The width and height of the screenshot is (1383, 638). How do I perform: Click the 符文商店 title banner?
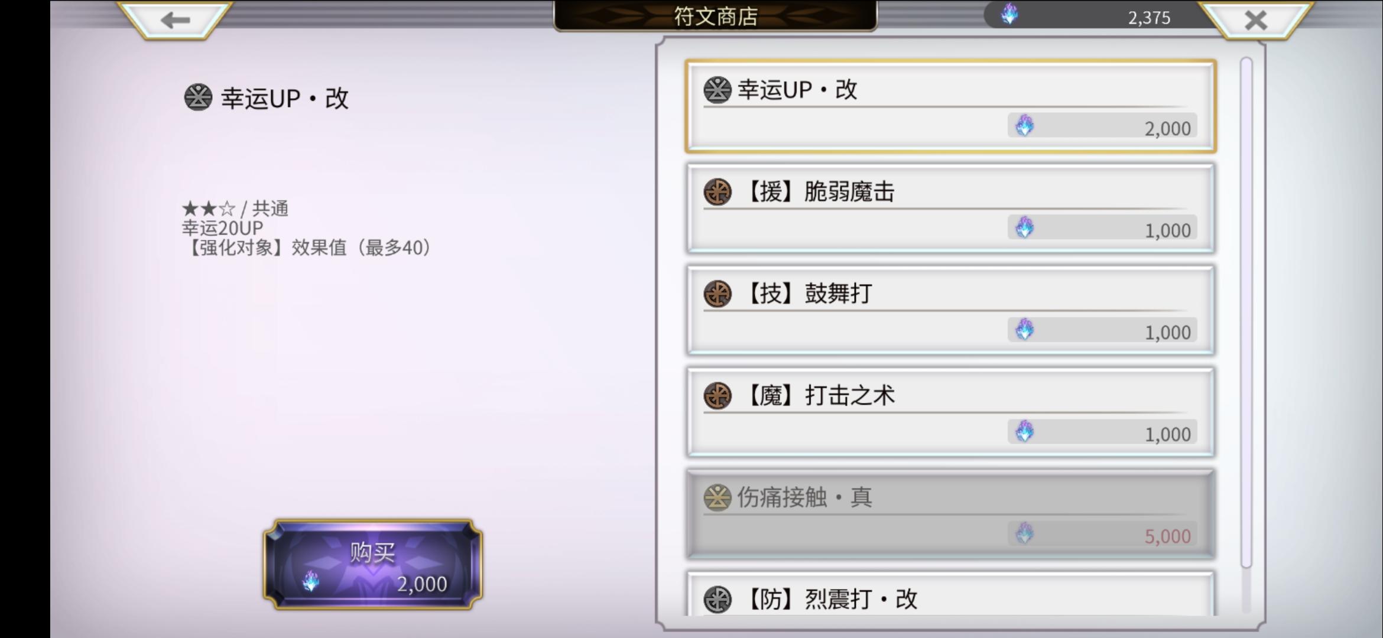pyautogui.click(x=715, y=16)
